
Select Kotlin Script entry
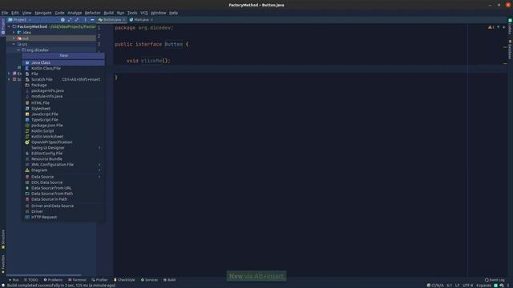[x=63, y=131]
